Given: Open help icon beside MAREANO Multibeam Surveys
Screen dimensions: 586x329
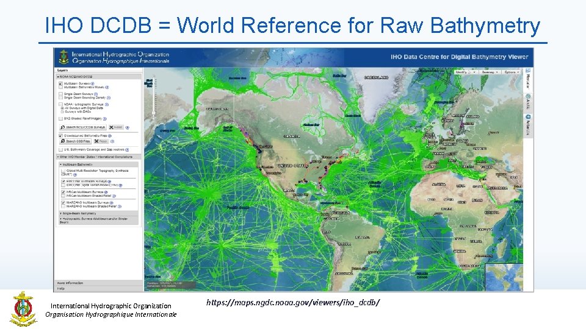Looking at the screenshot, I should [111, 202].
